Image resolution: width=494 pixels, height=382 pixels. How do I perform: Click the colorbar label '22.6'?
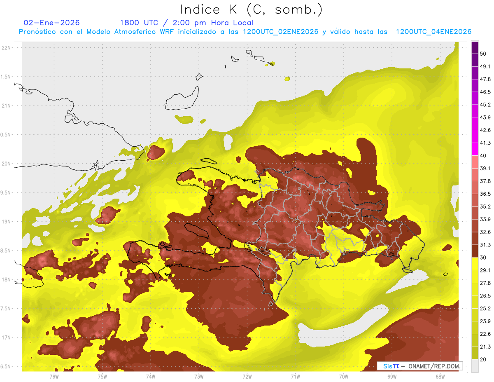pyautogui.click(x=485, y=334)
